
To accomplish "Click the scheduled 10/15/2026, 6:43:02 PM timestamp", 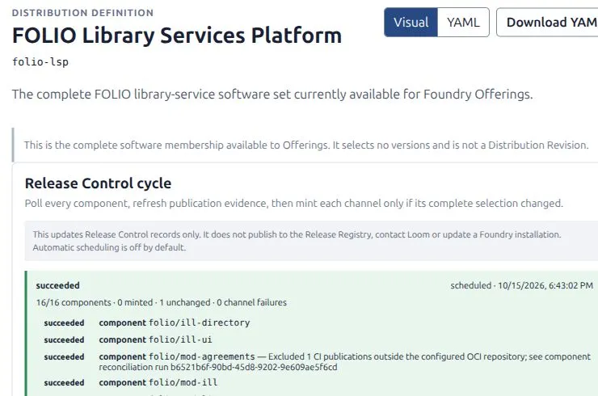I will (521, 285).
